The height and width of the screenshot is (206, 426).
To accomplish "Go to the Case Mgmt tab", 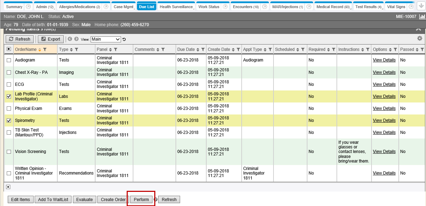I will 123,7.
